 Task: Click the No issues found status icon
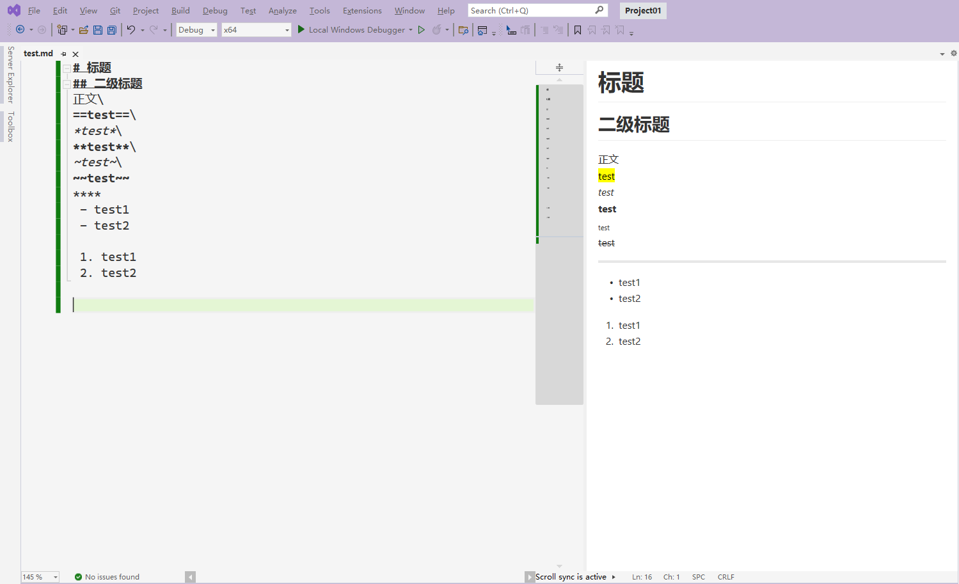(x=77, y=576)
